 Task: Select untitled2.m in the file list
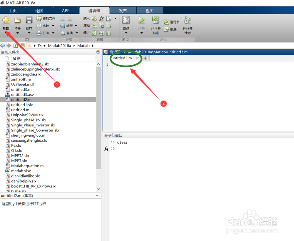click(48, 100)
